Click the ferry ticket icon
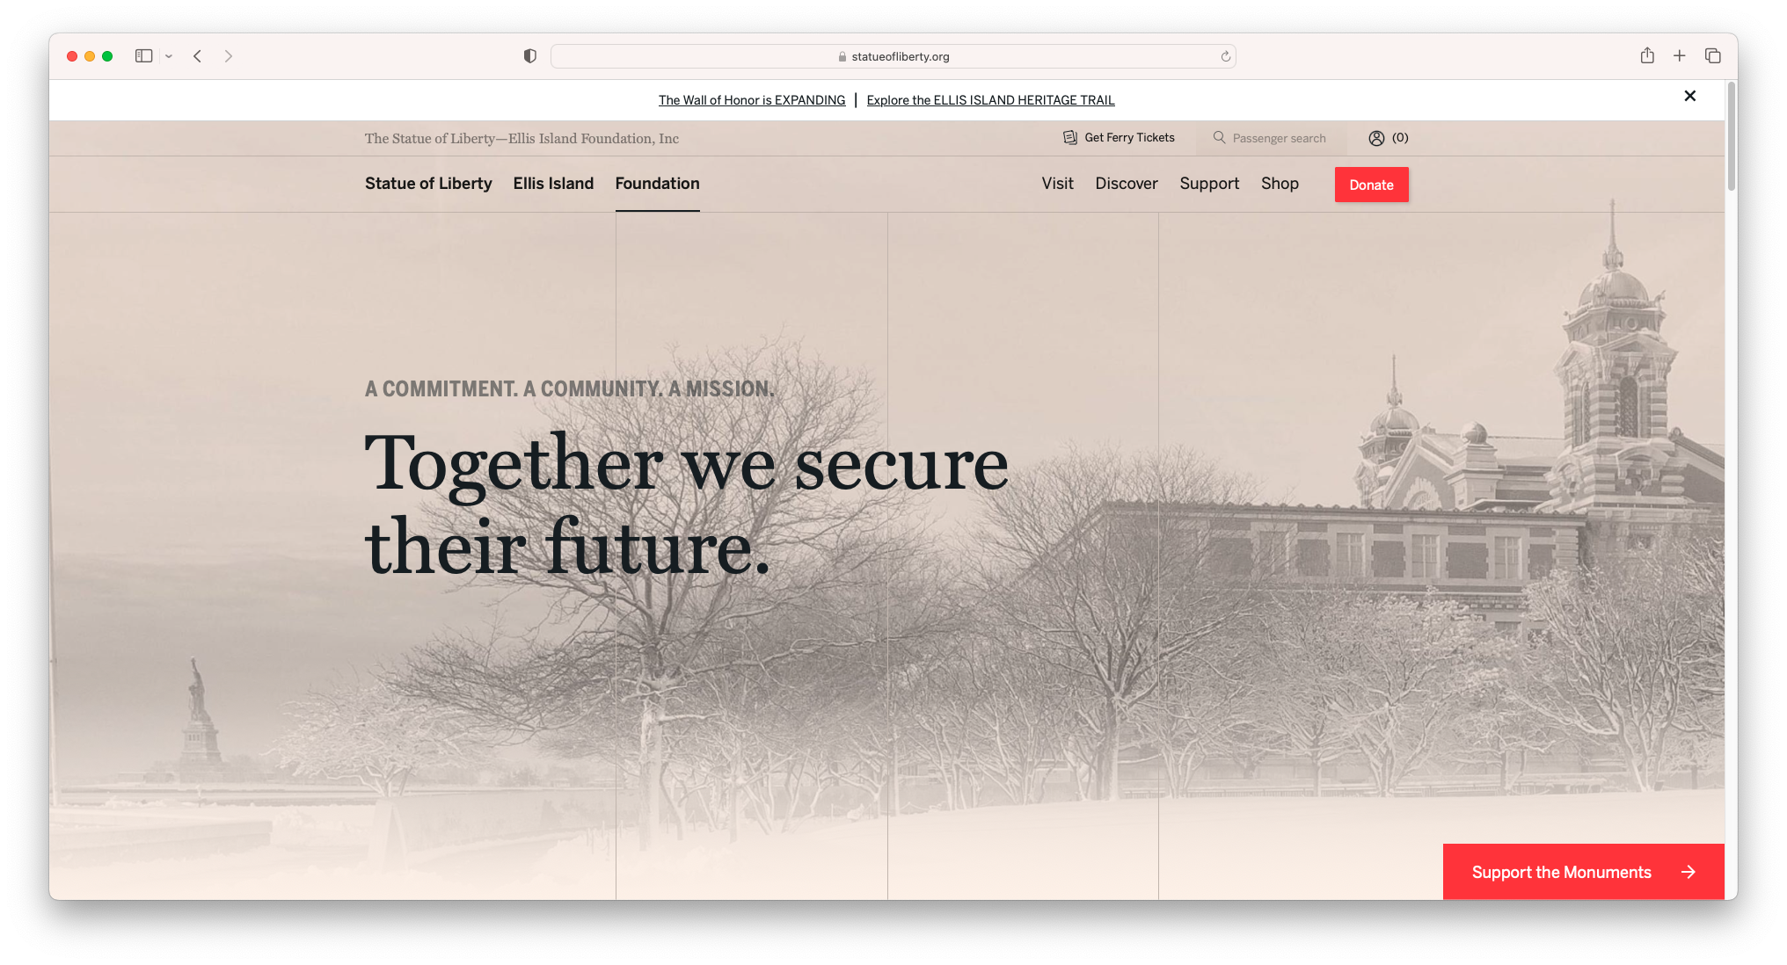The image size is (1787, 965). tap(1070, 138)
